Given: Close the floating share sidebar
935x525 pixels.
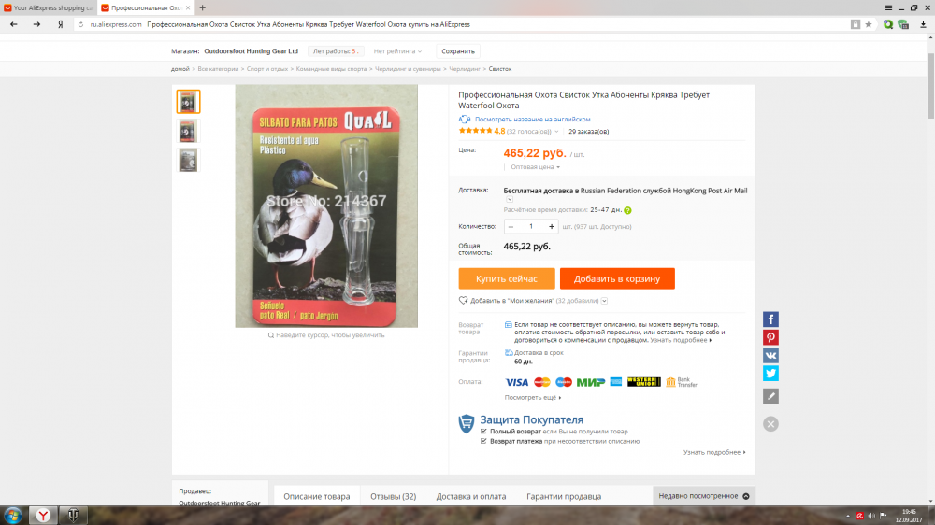Looking at the screenshot, I should 770,424.
